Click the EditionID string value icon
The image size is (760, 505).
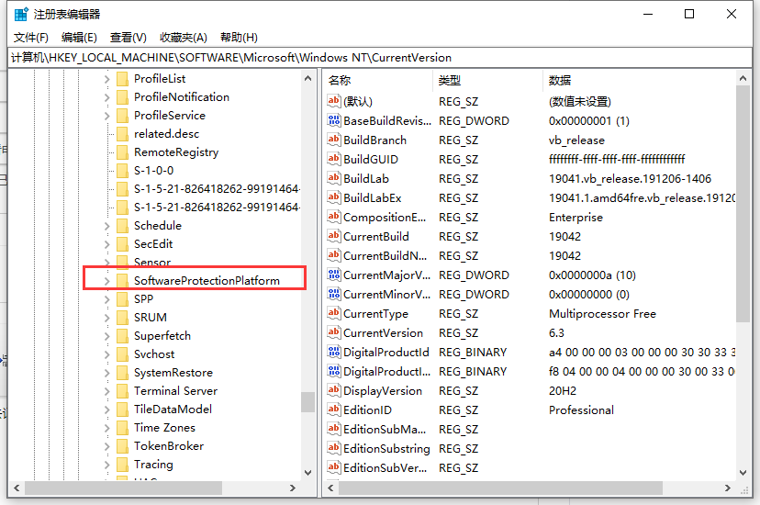[x=334, y=410]
